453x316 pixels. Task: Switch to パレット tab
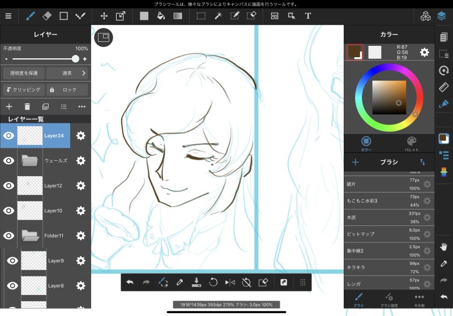pos(412,143)
